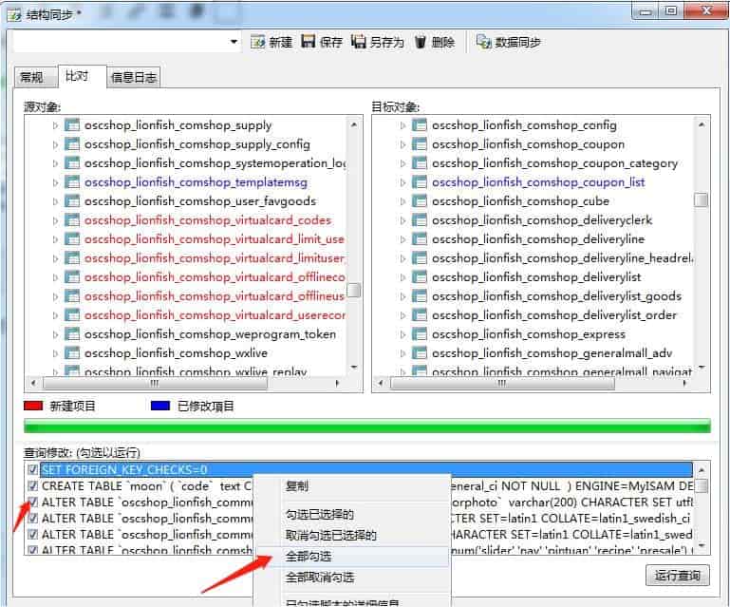Click table icon of comshop_wxlive source row

pyautogui.click(x=72, y=353)
